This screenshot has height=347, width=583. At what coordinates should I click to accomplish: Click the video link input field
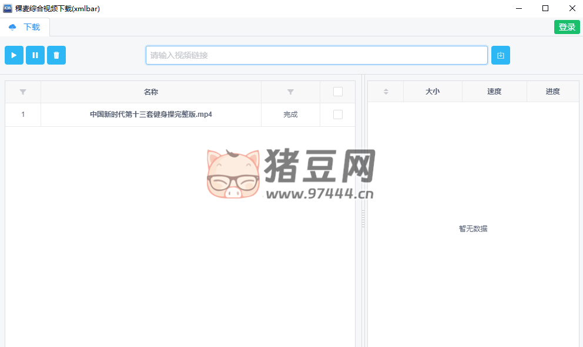[x=316, y=55]
